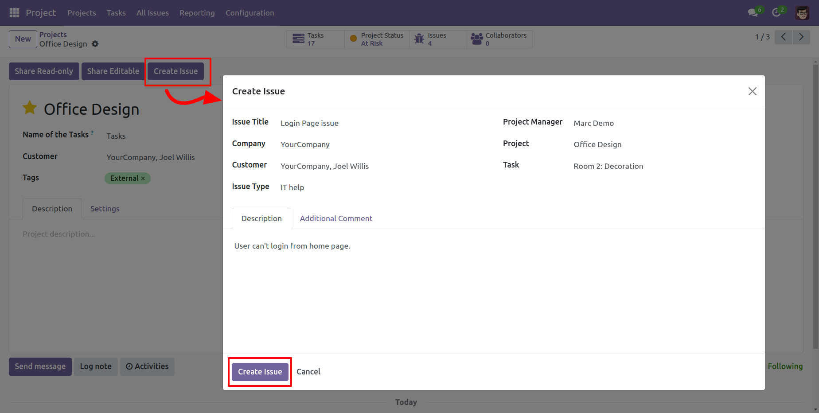Open the activities clock icon
The width and height of the screenshot is (819, 413).
776,12
